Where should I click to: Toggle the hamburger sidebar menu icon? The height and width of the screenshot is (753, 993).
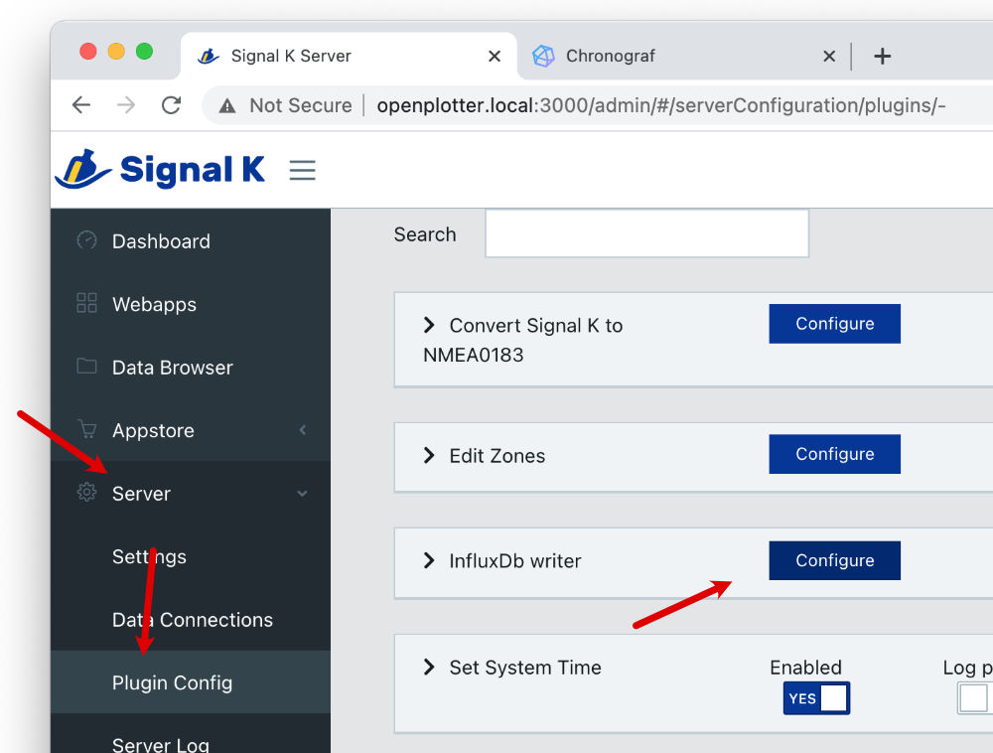pos(302,170)
